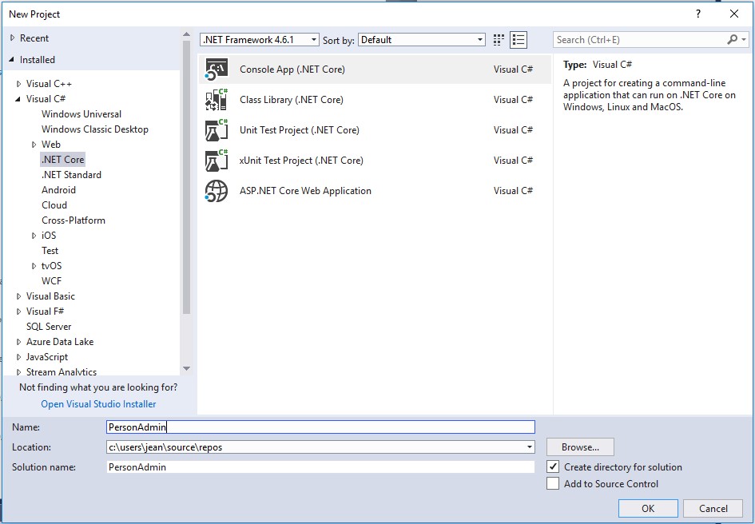Select the Test category
This screenshot has height=524, width=755.
(x=50, y=251)
